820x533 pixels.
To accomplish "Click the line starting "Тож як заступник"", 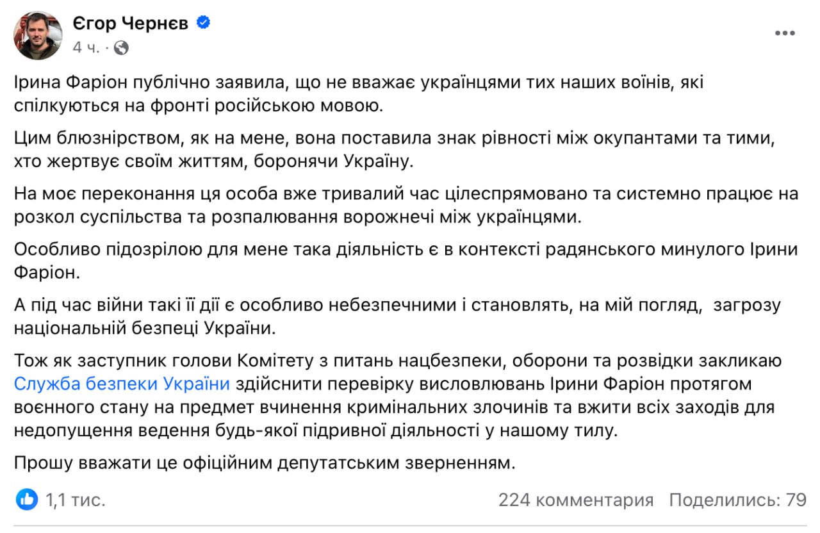I will click(397, 360).
